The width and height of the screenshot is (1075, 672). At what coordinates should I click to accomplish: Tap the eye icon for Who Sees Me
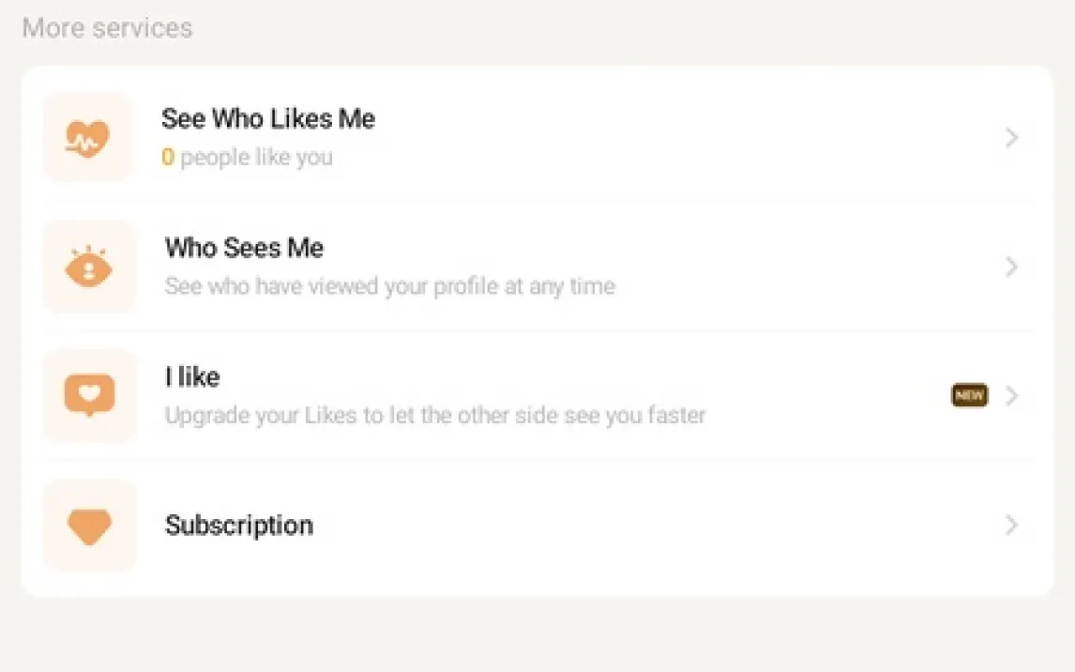[x=88, y=267]
